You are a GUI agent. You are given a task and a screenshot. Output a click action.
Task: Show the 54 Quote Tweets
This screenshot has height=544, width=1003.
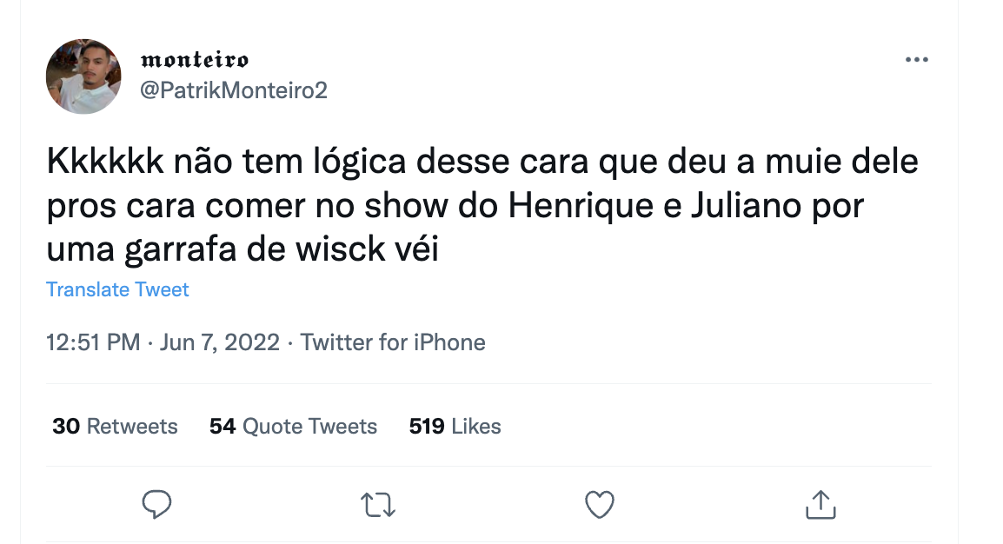point(293,427)
